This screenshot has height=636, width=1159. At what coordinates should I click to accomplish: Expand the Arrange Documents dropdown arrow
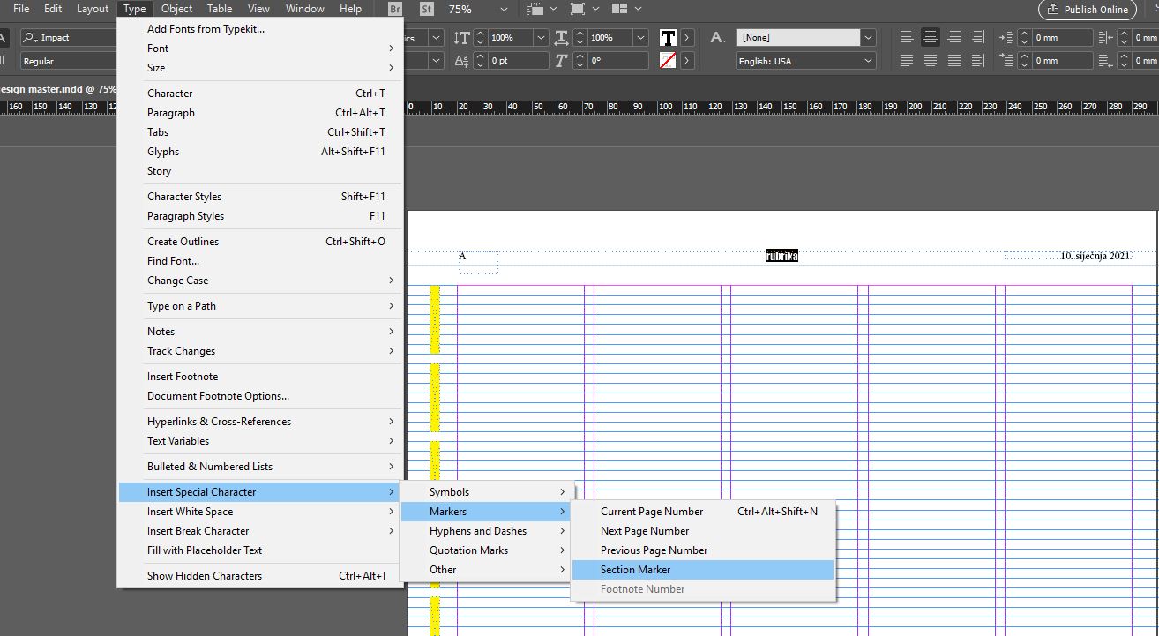click(639, 9)
